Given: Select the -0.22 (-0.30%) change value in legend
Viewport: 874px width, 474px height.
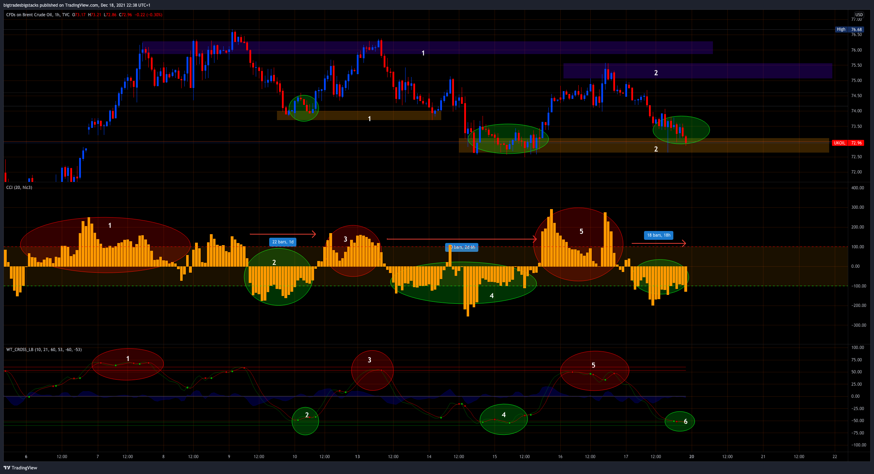Looking at the screenshot, I should tap(148, 15).
